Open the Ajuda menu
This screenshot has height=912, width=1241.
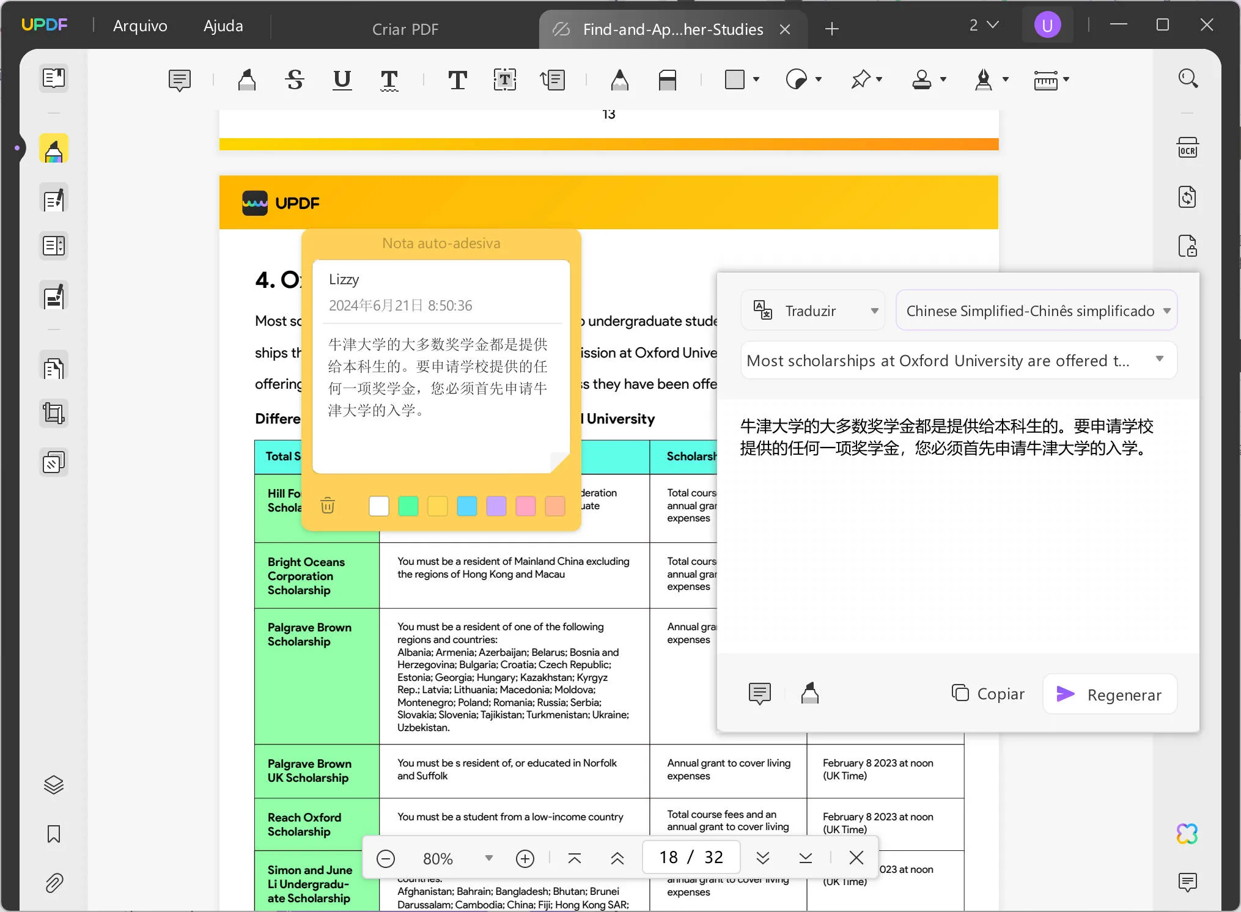(x=223, y=26)
